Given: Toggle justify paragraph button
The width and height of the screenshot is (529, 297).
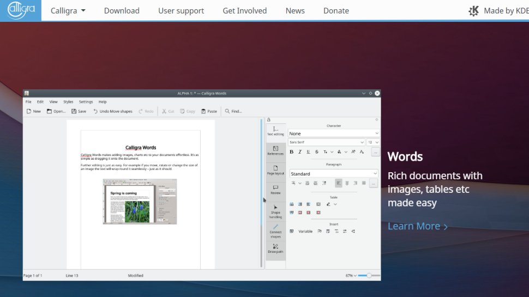Looking at the screenshot, I should point(364,183).
